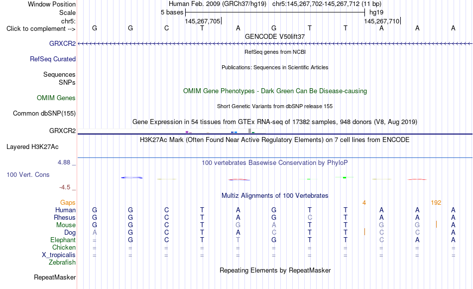Image resolution: width=473 pixels, height=289 pixels.
Task: Click the solid blue PhyloP conservation bar
Action: 131,177
